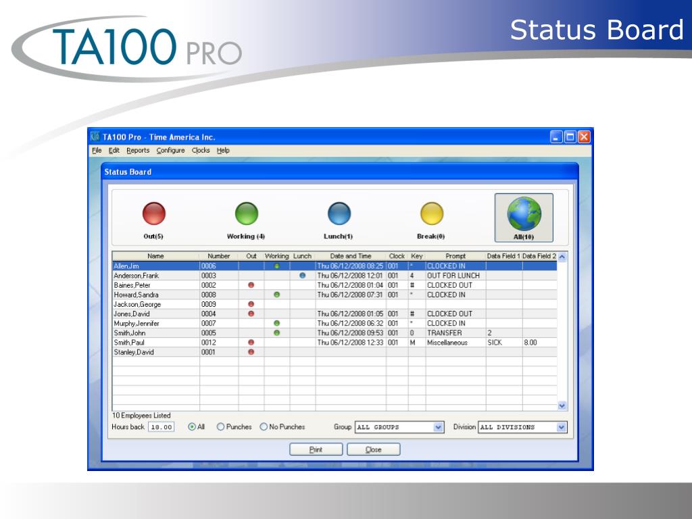Click red Out dot for Baines,Peter

coord(251,285)
